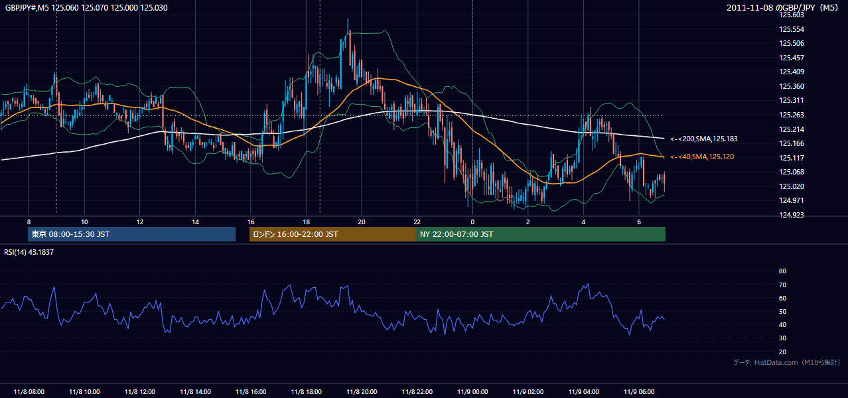Click price axis label 124.971

792,201
